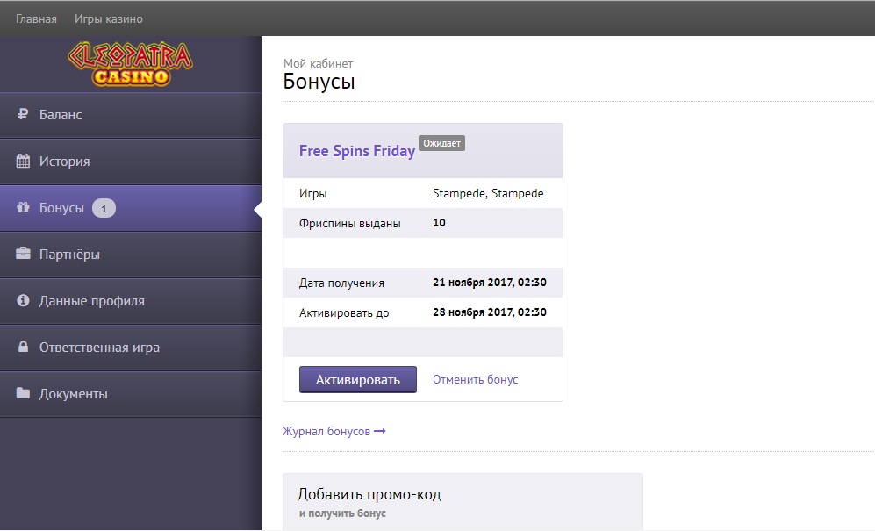Select the Баланс sidebar section
This screenshot has width=875, height=531.
pyautogui.click(x=61, y=115)
